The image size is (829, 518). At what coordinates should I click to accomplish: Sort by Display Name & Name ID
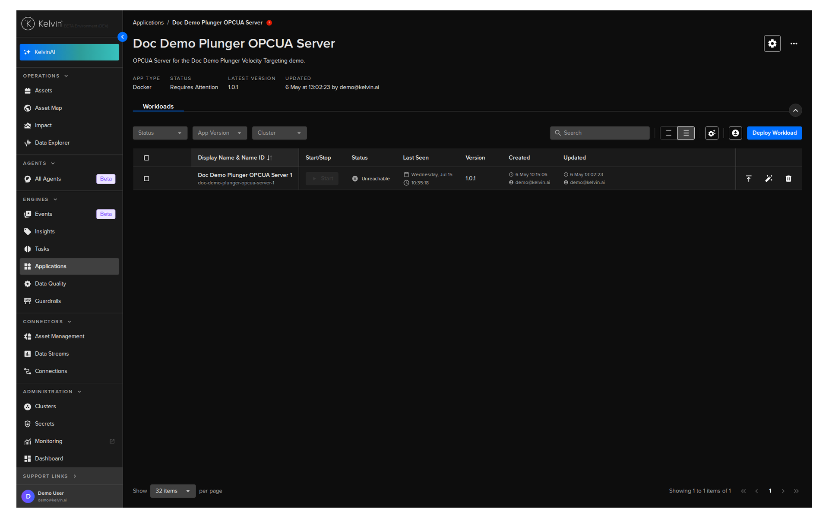point(234,158)
